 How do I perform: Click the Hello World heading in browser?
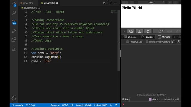132,8
